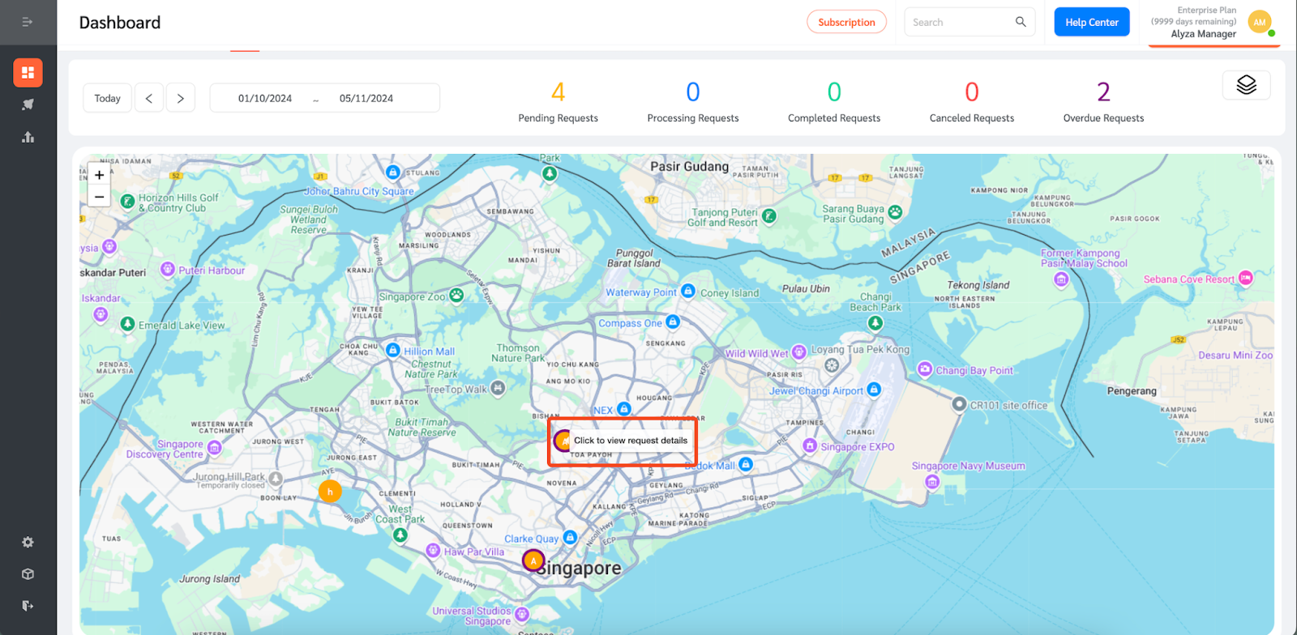Viewport: 1297px width, 635px height.
Task: Click the Waterway Point pin
Action: point(688,291)
